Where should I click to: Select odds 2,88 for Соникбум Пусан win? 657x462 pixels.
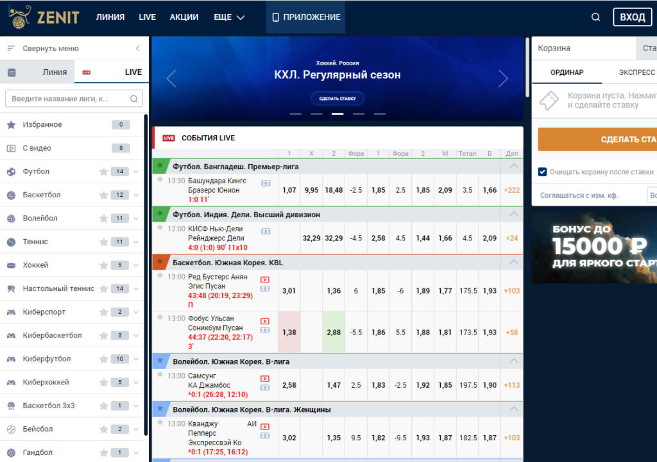pos(334,333)
